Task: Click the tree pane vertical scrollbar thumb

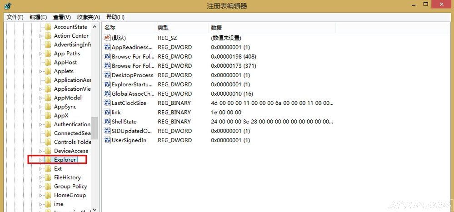Action: point(95,128)
